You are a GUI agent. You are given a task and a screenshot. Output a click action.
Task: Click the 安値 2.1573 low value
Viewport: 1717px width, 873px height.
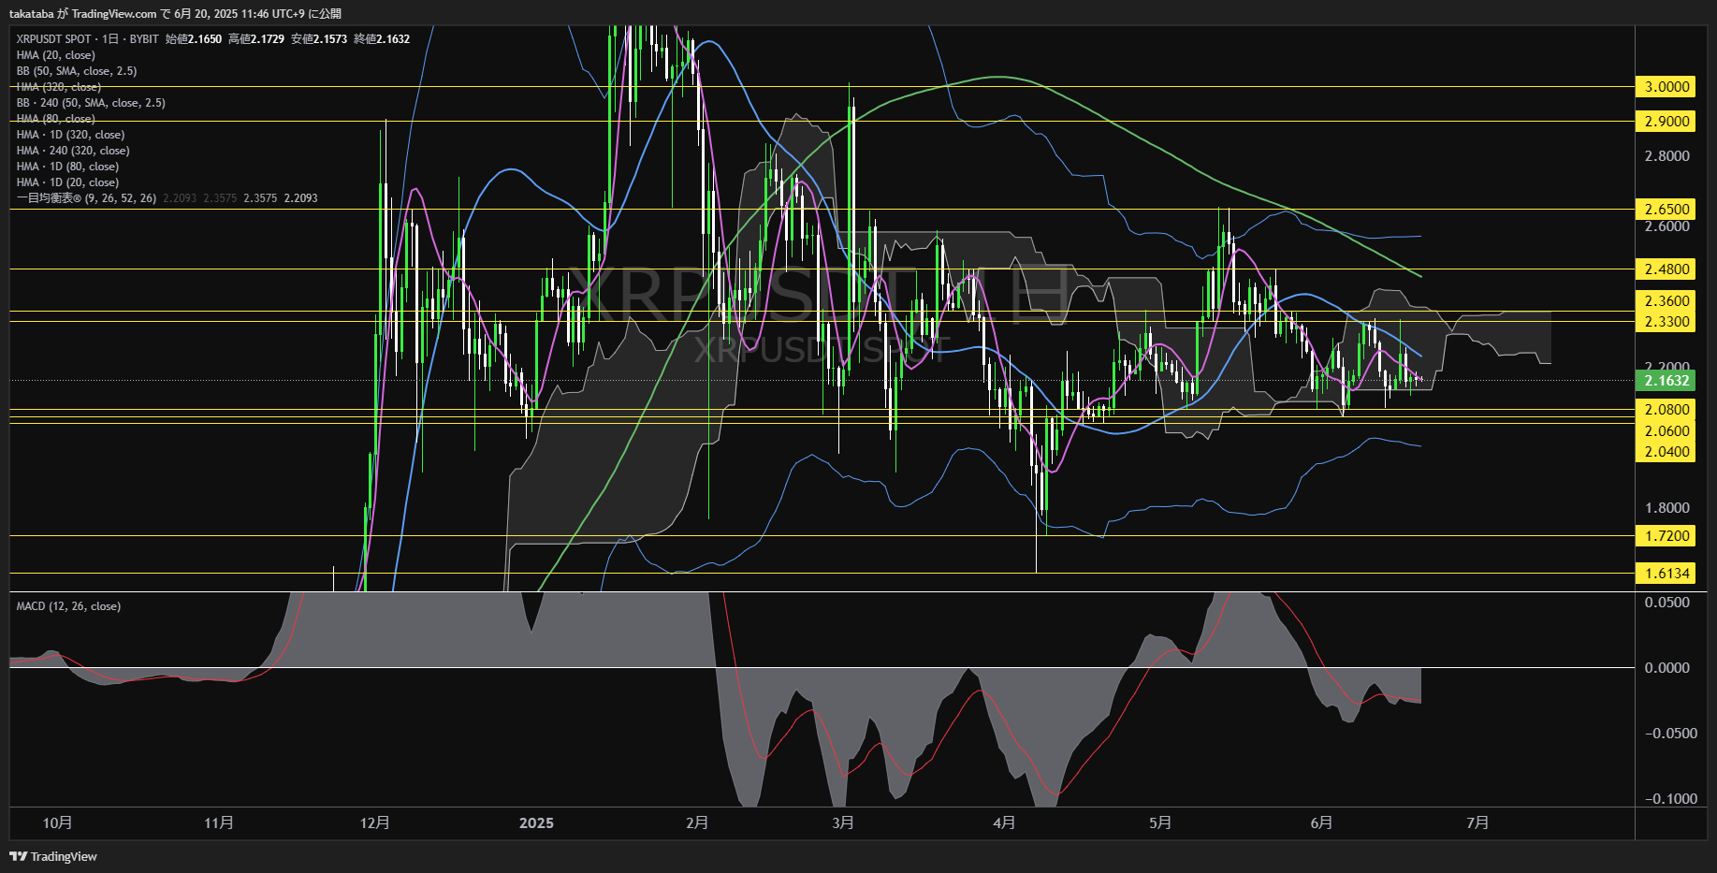tap(319, 39)
